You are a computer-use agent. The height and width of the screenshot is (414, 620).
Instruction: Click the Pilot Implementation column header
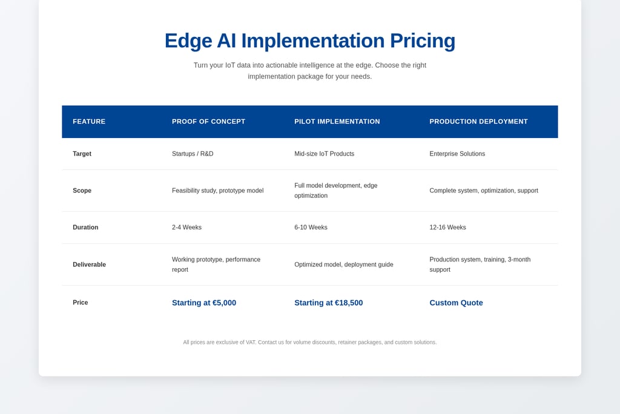(337, 122)
